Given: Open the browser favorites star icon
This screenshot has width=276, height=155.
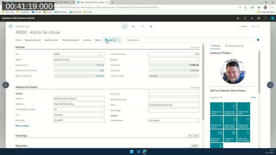Looking at the screenshot, I should pyautogui.click(x=252, y=7).
